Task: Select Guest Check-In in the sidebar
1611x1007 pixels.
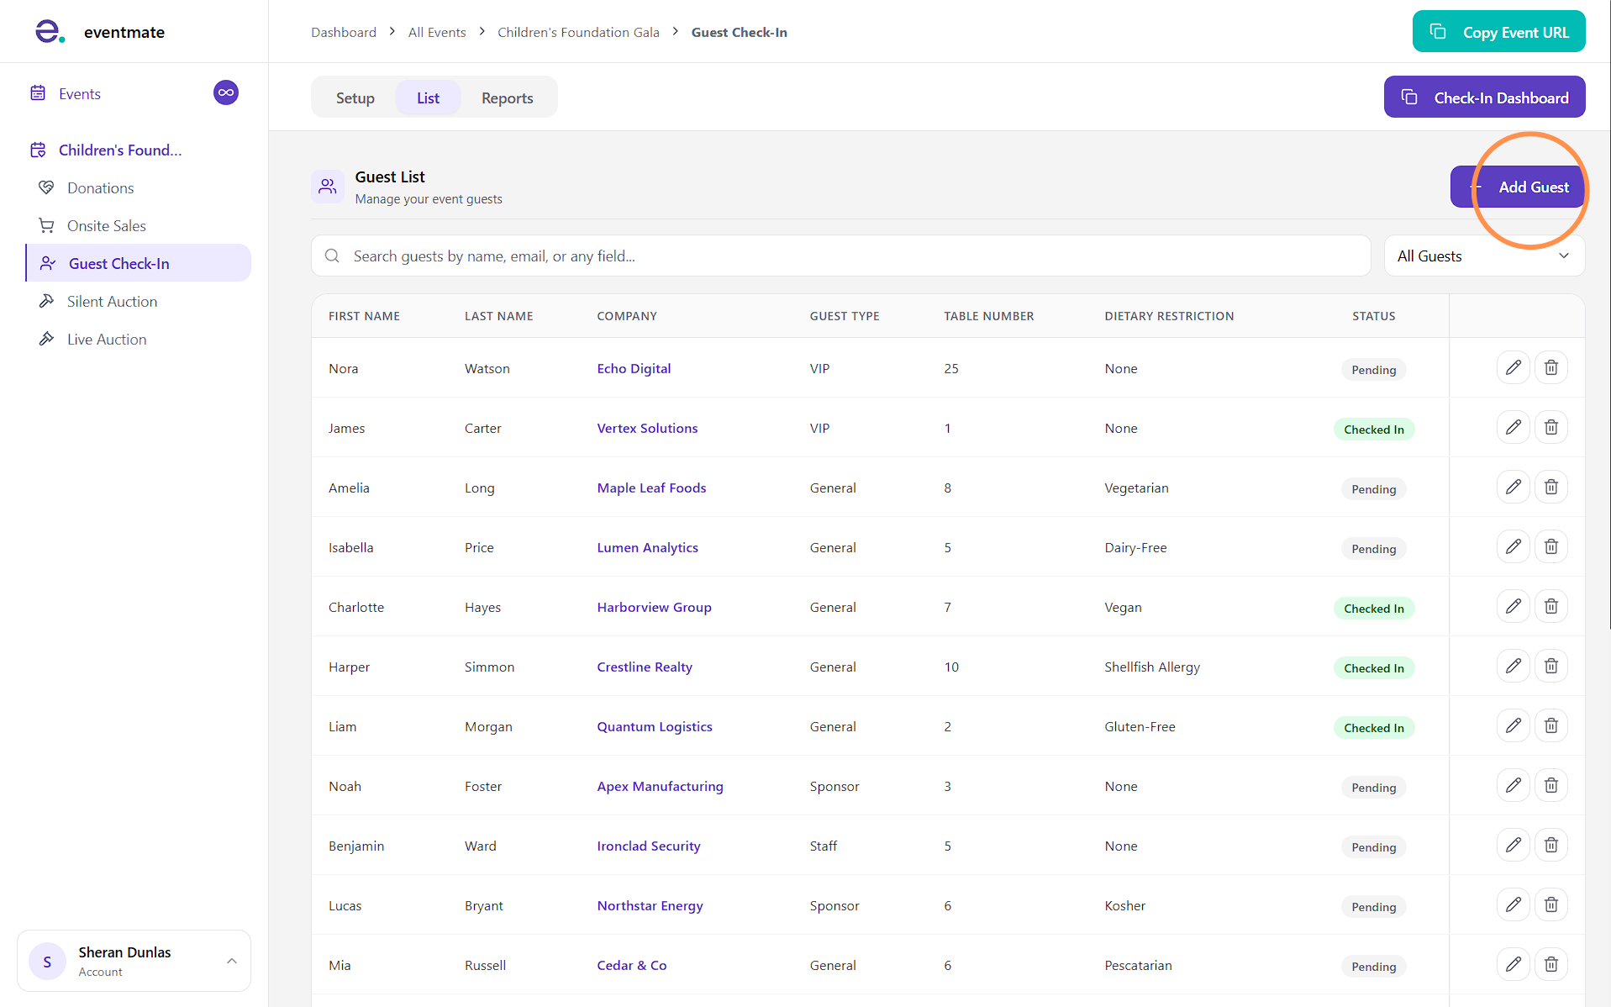Action: point(139,263)
